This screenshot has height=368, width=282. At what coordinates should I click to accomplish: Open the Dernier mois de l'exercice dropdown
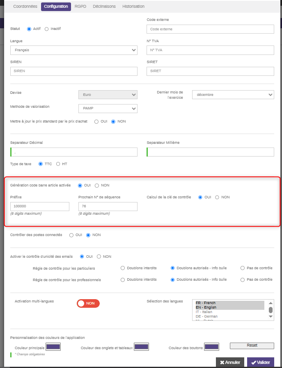pyautogui.click(x=233, y=95)
